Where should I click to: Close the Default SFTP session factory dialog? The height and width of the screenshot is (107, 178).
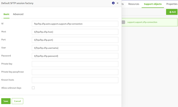[117, 3]
